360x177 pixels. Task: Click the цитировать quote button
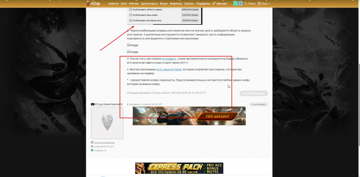point(259,105)
